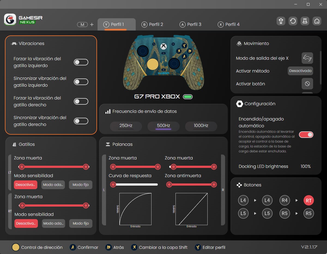The width and height of the screenshot is (327, 254).
Task: Click the Xbox button on controller image
Action: [163, 46]
